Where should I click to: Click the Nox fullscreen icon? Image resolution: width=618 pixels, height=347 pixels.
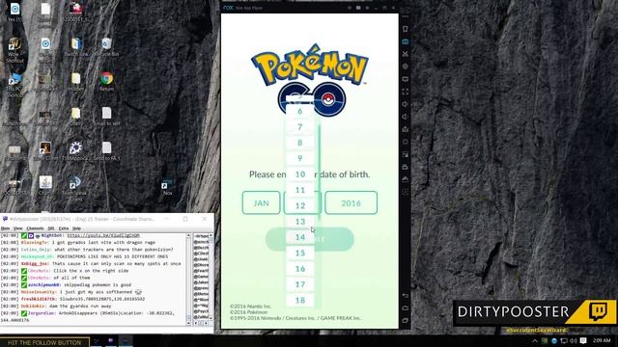click(406, 92)
